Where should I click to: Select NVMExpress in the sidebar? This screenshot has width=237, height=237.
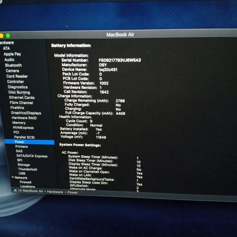click(x=23, y=128)
